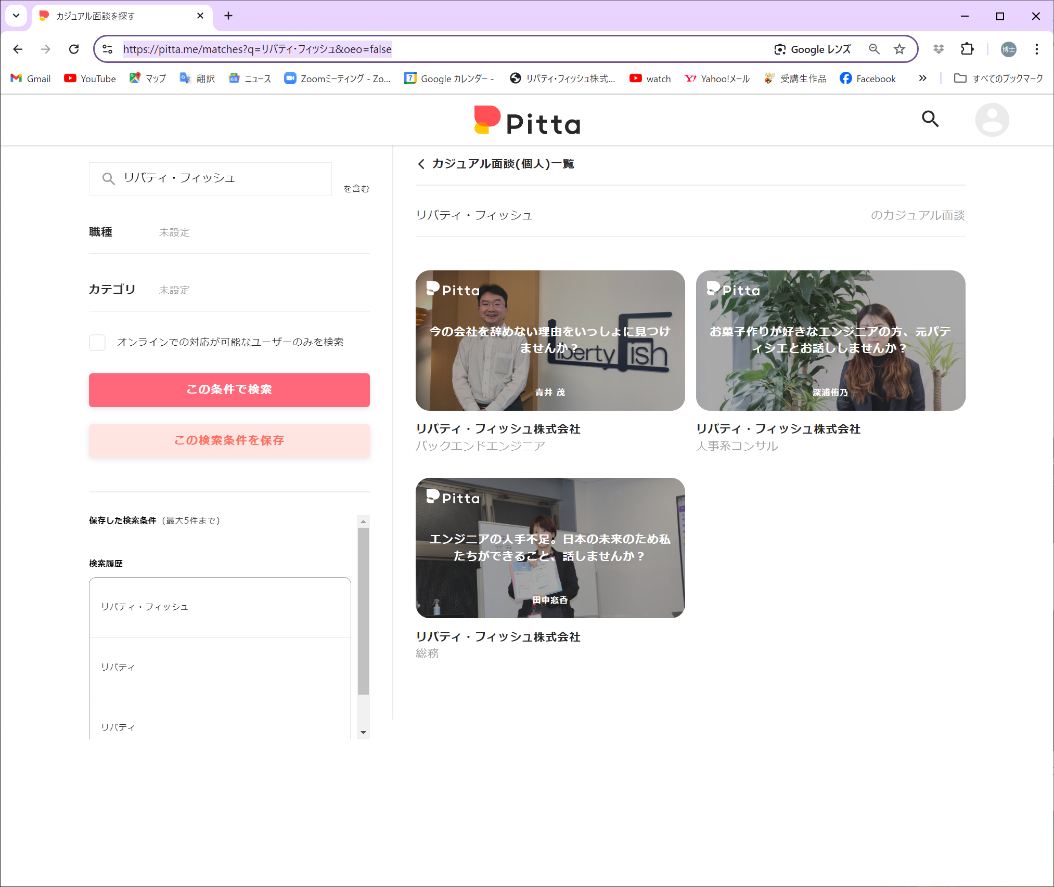The height and width of the screenshot is (887, 1054).
Task: Open the 翻訳 bookmark
Action: (197, 79)
